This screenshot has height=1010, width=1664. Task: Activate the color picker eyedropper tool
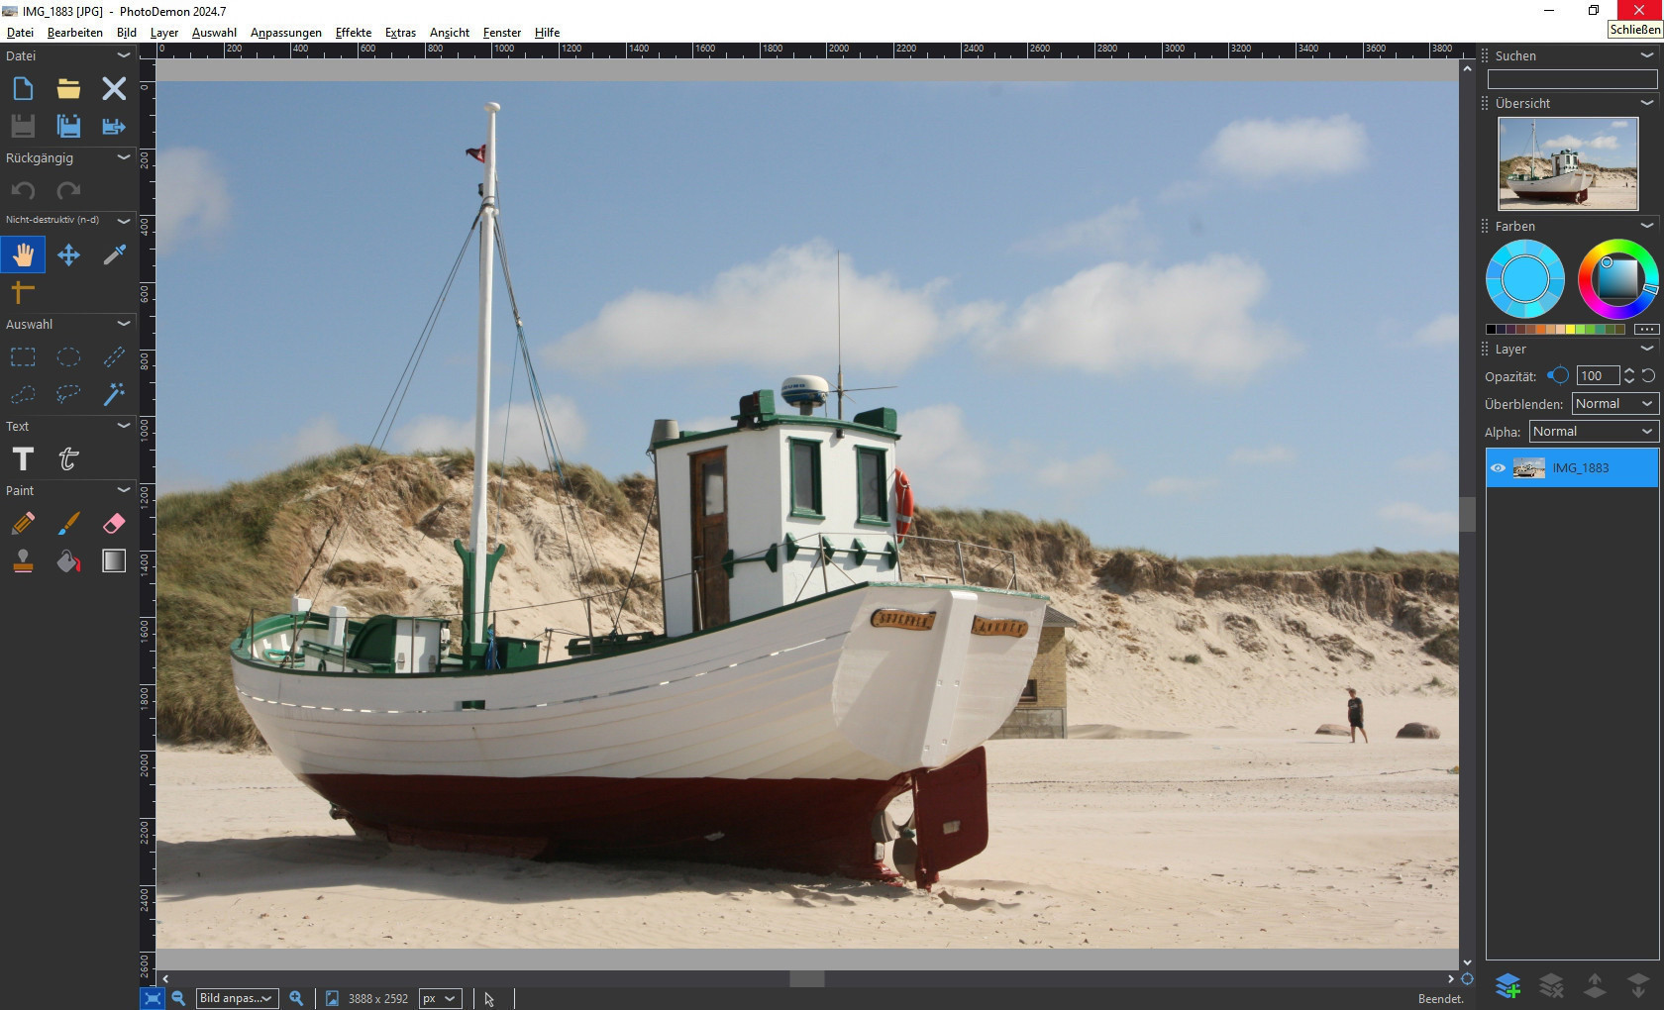114,255
